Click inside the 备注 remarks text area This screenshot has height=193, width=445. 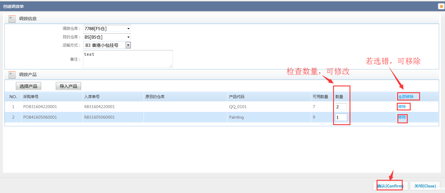click(128, 59)
